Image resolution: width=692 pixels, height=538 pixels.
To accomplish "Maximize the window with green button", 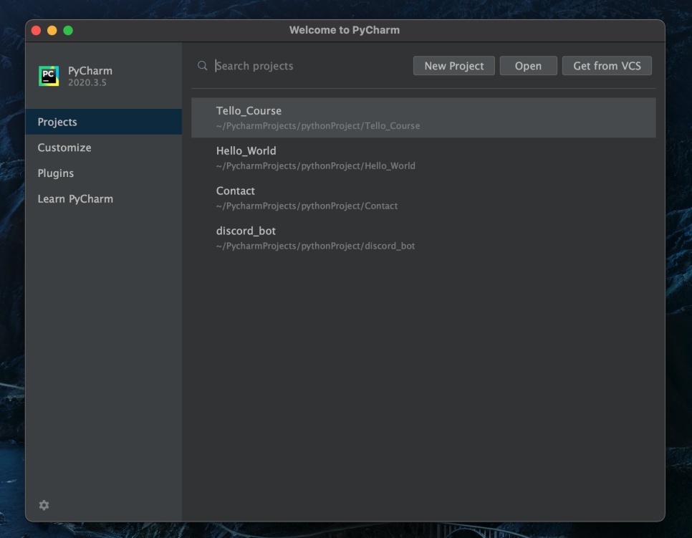I will coord(68,31).
